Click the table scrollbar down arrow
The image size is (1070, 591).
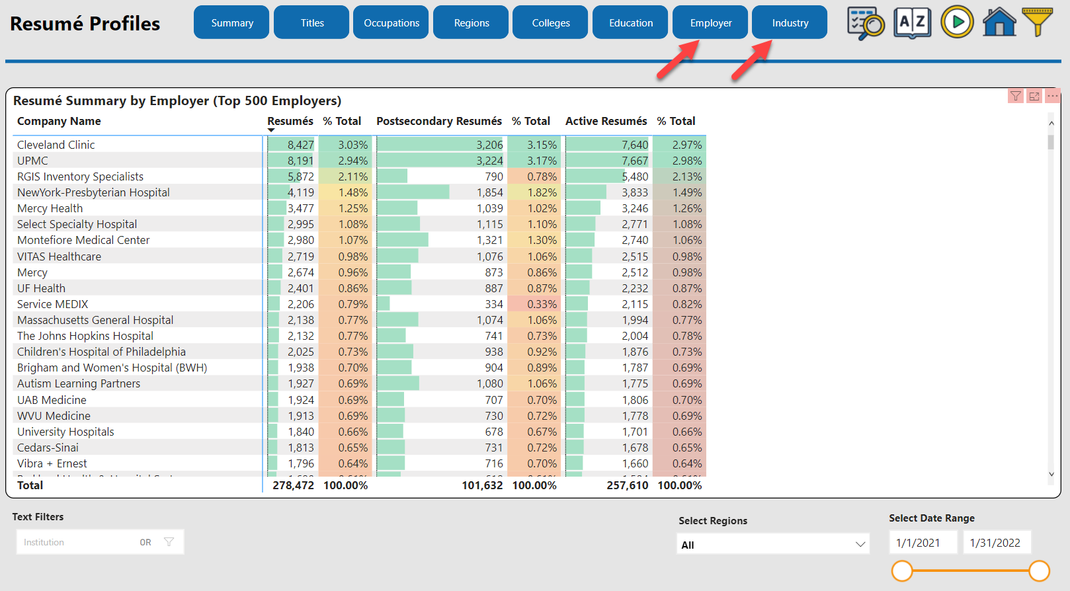pos(1051,474)
